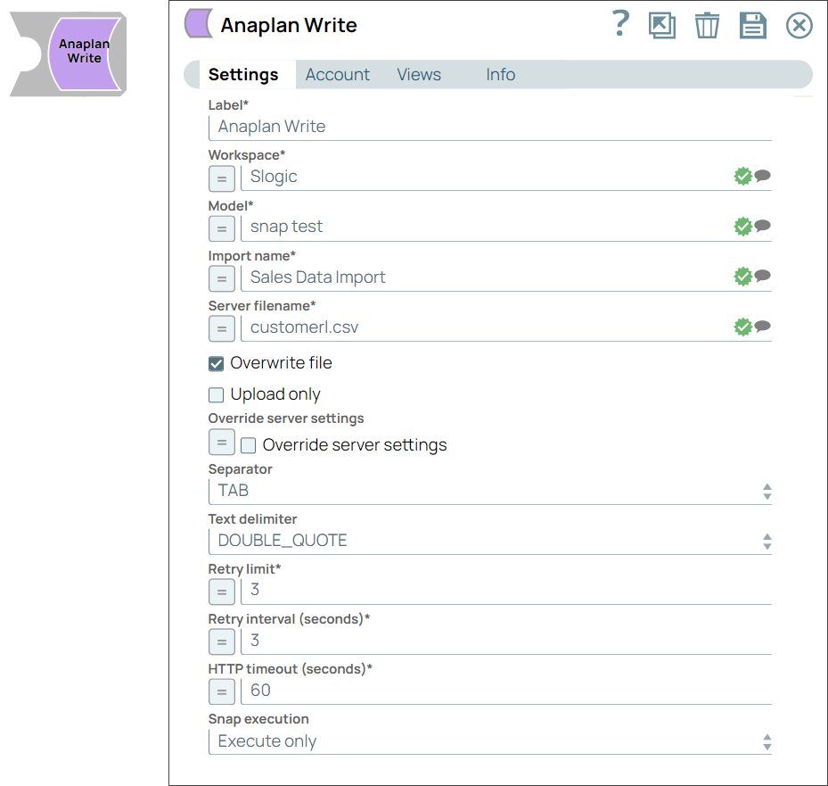
Task: Toggle expression mode for the Workspace field
Action: point(221,178)
